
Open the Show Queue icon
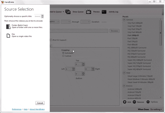tap(68, 12)
